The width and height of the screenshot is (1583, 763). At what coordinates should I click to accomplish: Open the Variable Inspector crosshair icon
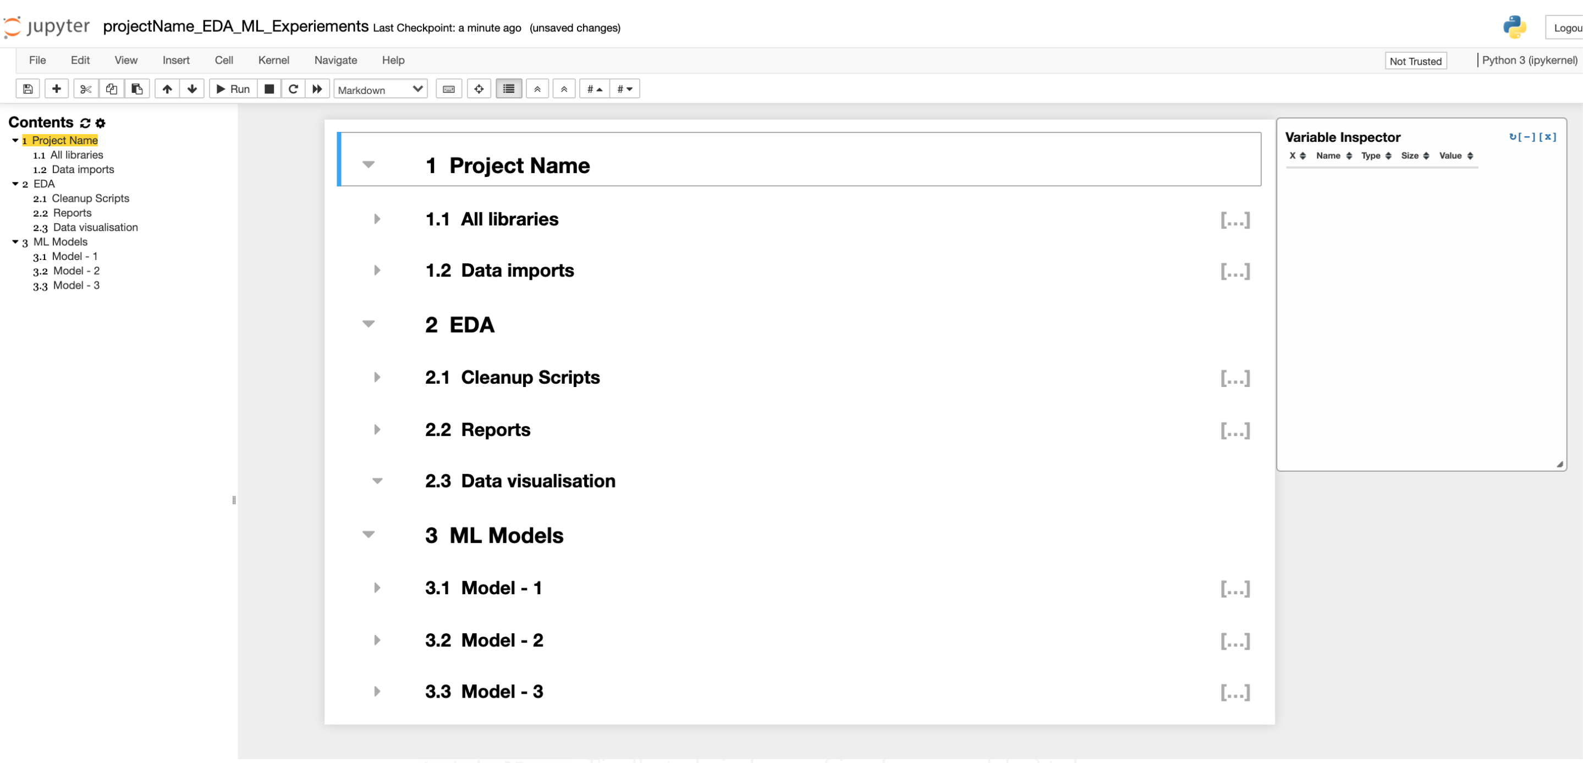coord(479,89)
